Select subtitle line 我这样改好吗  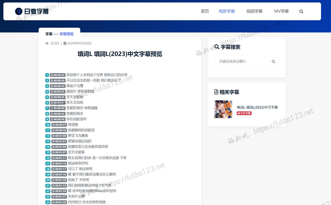tap(78, 163)
